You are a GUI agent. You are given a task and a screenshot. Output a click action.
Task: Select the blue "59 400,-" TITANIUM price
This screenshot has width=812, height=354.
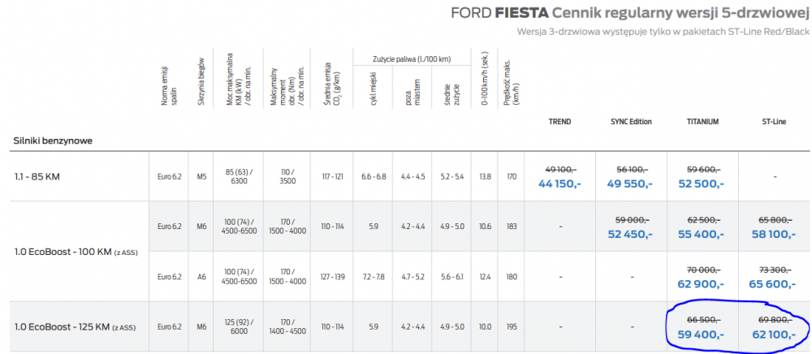click(701, 335)
